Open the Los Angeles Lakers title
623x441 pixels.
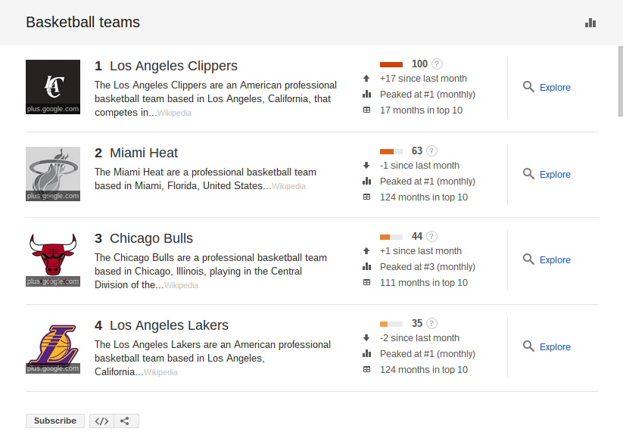tap(170, 325)
